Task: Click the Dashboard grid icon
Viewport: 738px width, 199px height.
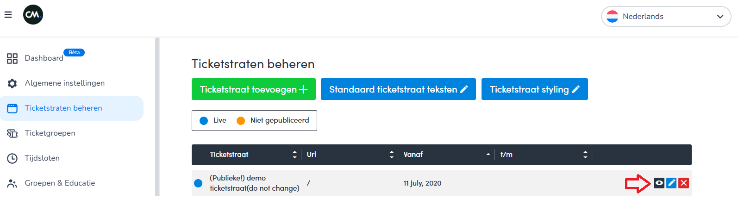Action: click(12, 58)
